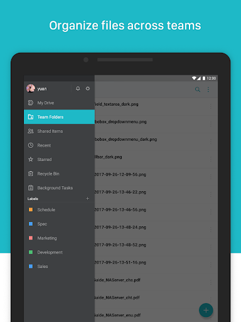Open file 2017-09-26-13-51-16.png
This screenshot has width=241, height=322.
[x=156, y=265]
